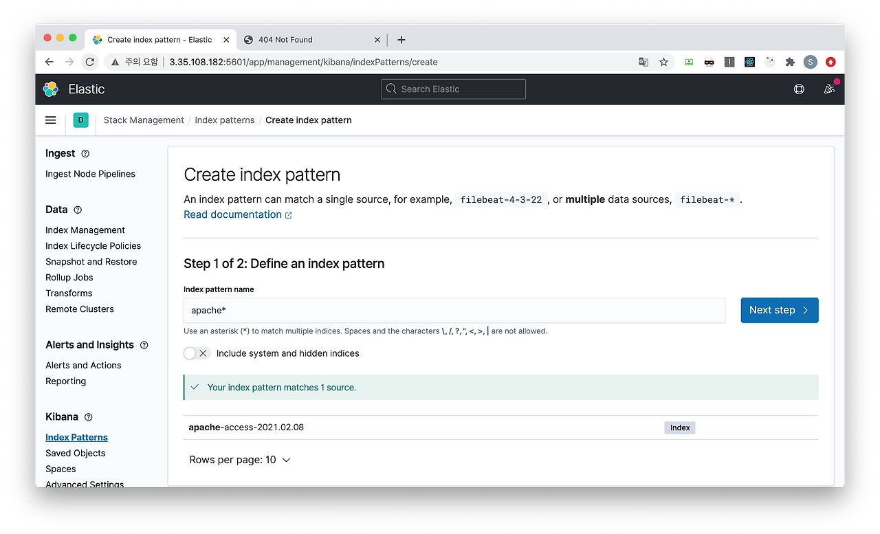880x534 pixels.
Task: Open the Help lifebuoy menu
Action: coord(799,89)
